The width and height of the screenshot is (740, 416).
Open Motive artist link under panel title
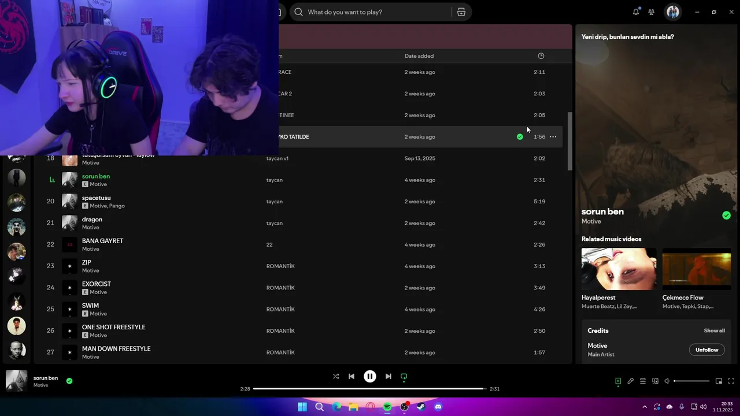coord(591,221)
